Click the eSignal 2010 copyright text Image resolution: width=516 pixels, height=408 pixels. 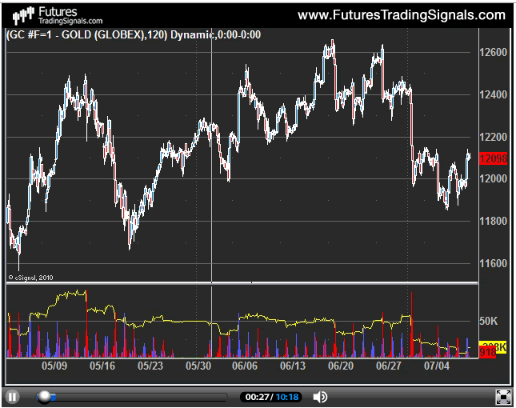coord(30,278)
